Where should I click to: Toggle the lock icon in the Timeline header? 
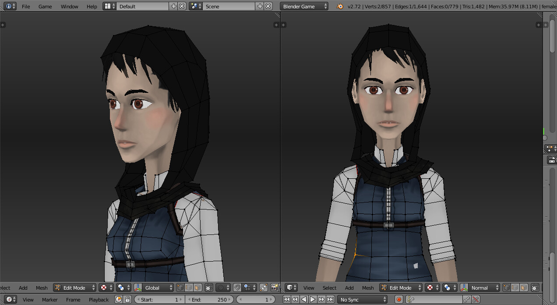[x=127, y=299]
